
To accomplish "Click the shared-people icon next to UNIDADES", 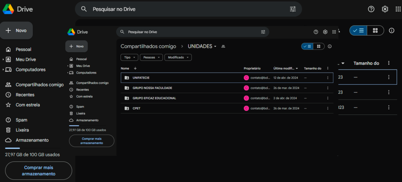I will click(223, 46).
